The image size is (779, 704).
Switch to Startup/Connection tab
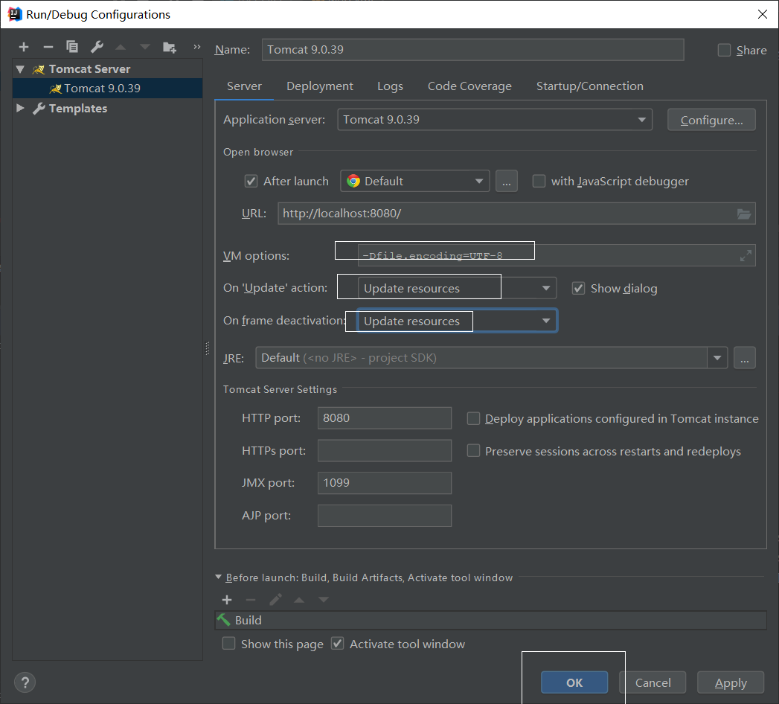click(x=590, y=86)
